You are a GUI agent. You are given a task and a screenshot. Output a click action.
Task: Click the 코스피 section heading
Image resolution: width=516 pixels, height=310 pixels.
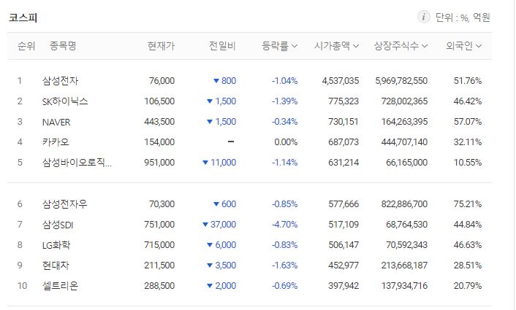(23, 18)
